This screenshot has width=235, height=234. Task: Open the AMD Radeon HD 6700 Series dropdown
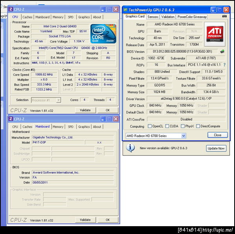click(156, 136)
